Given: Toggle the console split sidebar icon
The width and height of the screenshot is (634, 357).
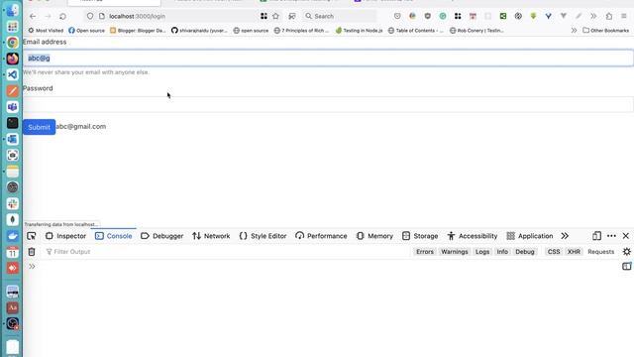Looking at the screenshot, I should click(x=627, y=266).
